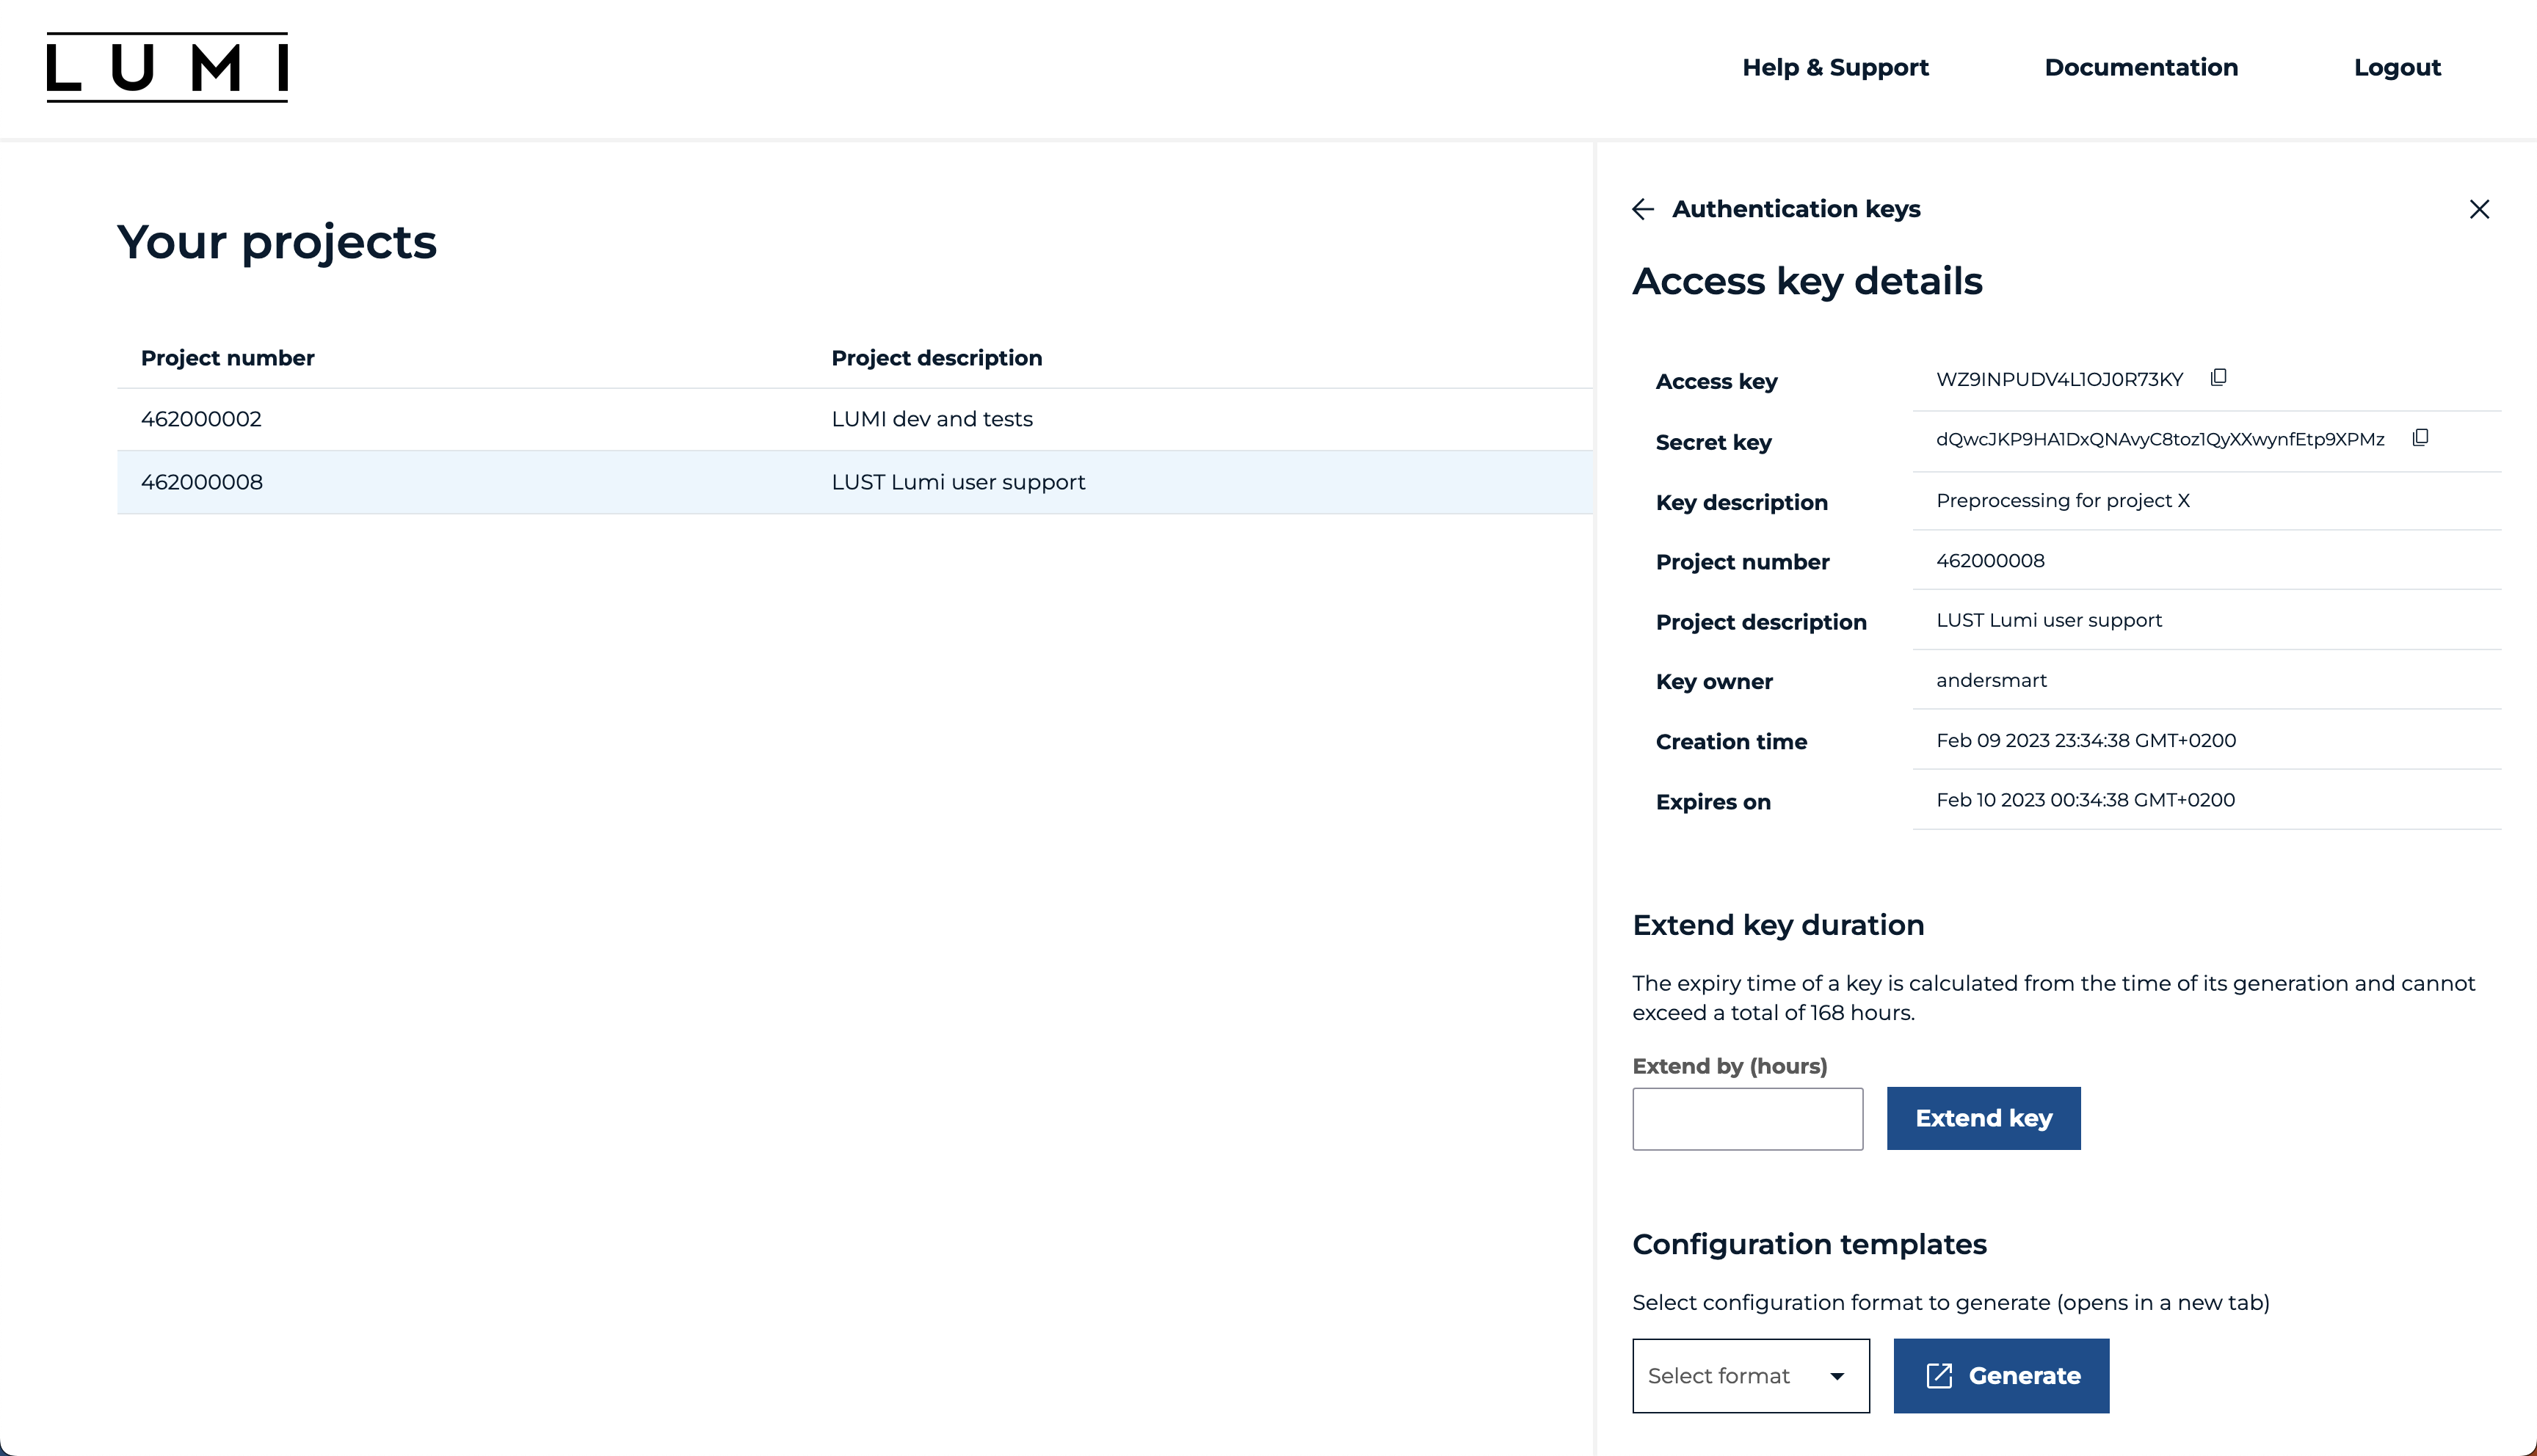
Task: Click the Authentication keys heading link
Action: point(1797,209)
